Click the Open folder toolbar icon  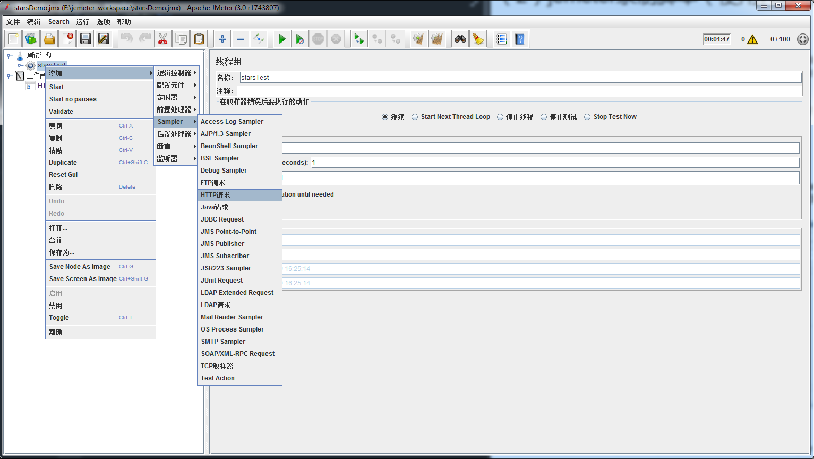[x=49, y=39]
